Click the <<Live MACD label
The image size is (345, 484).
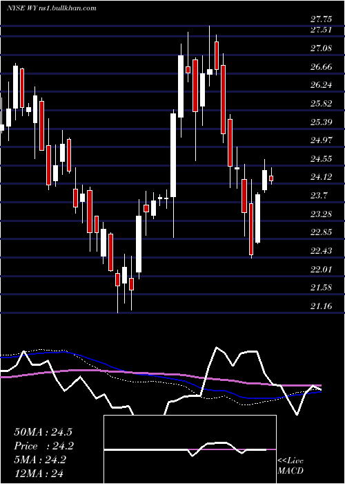pyautogui.click(x=290, y=465)
